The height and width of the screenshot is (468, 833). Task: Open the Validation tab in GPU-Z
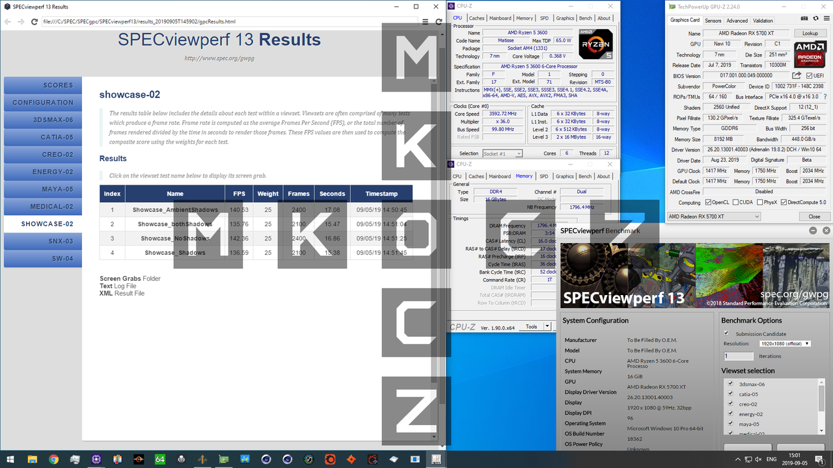[763, 20]
